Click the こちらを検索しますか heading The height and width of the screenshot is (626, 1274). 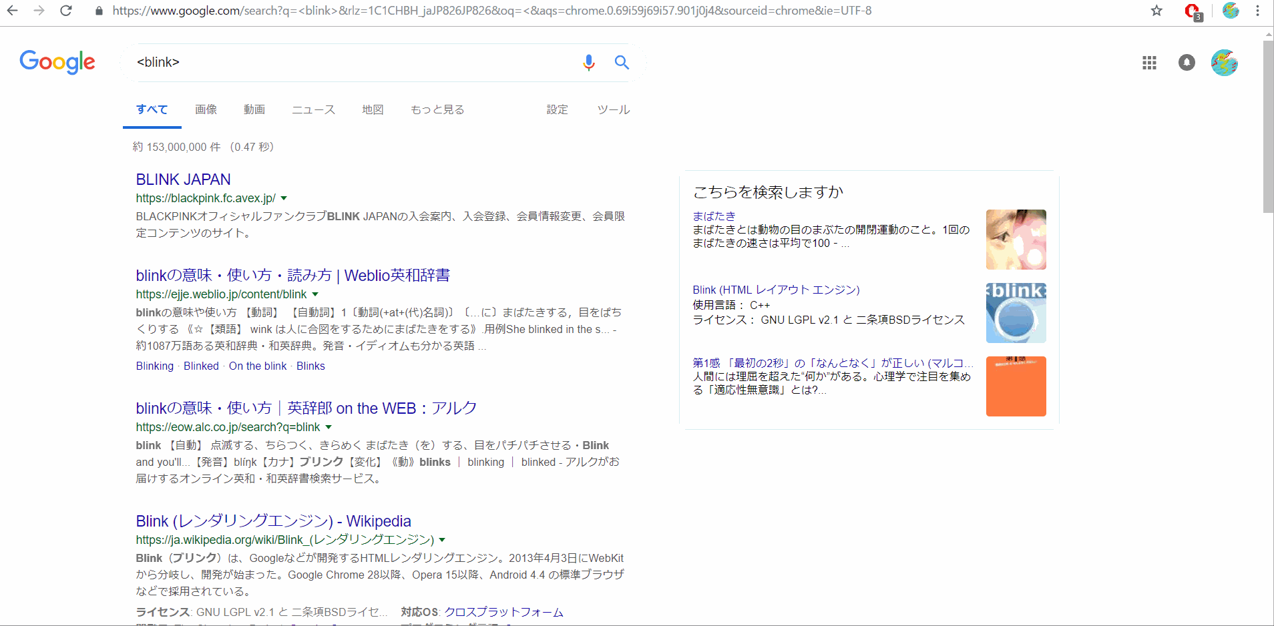click(x=769, y=192)
